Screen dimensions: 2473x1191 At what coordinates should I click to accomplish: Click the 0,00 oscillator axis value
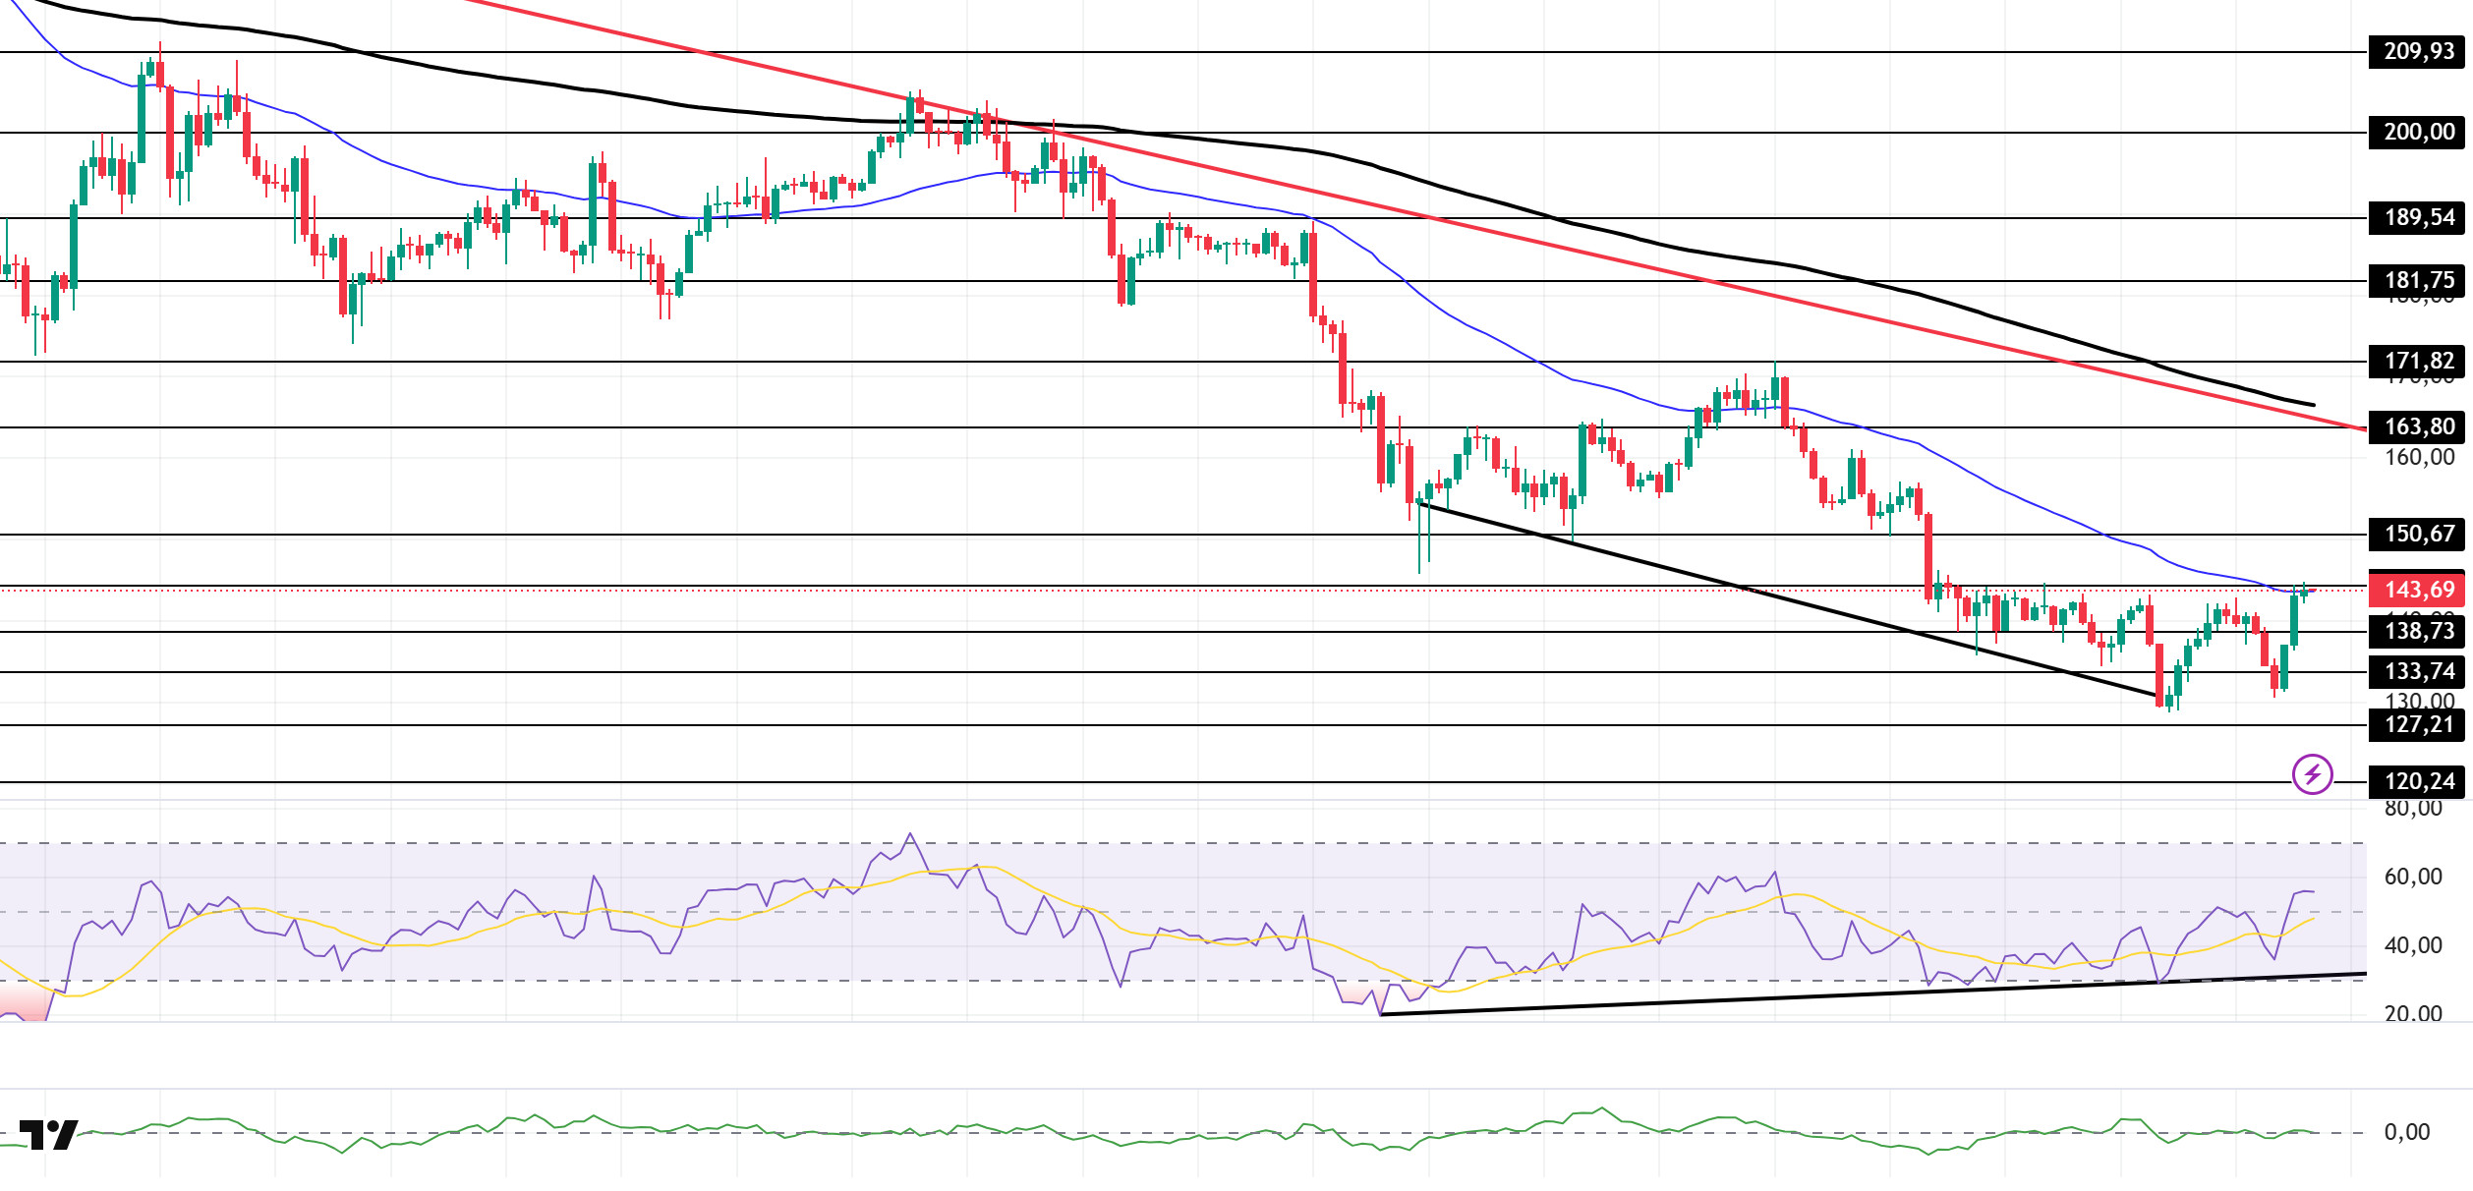pyautogui.click(x=2406, y=1132)
